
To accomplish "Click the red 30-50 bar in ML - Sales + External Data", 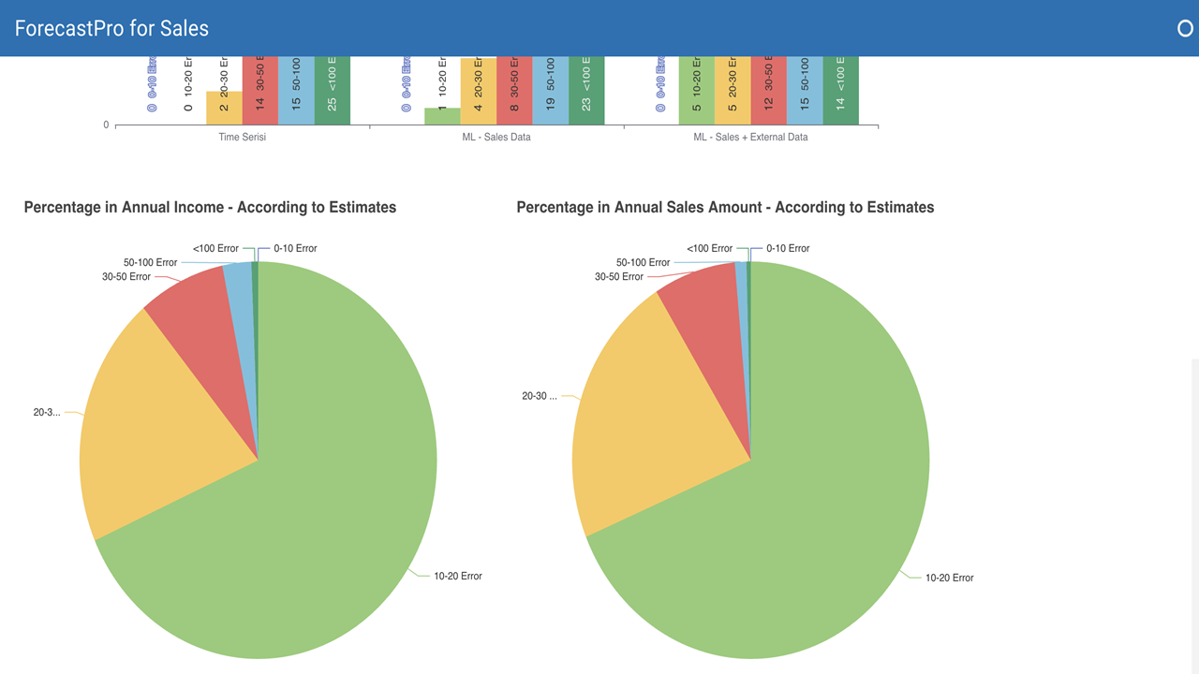I will [x=768, y=90].
